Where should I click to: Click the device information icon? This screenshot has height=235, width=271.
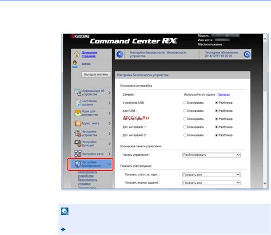tap(78, 93)
